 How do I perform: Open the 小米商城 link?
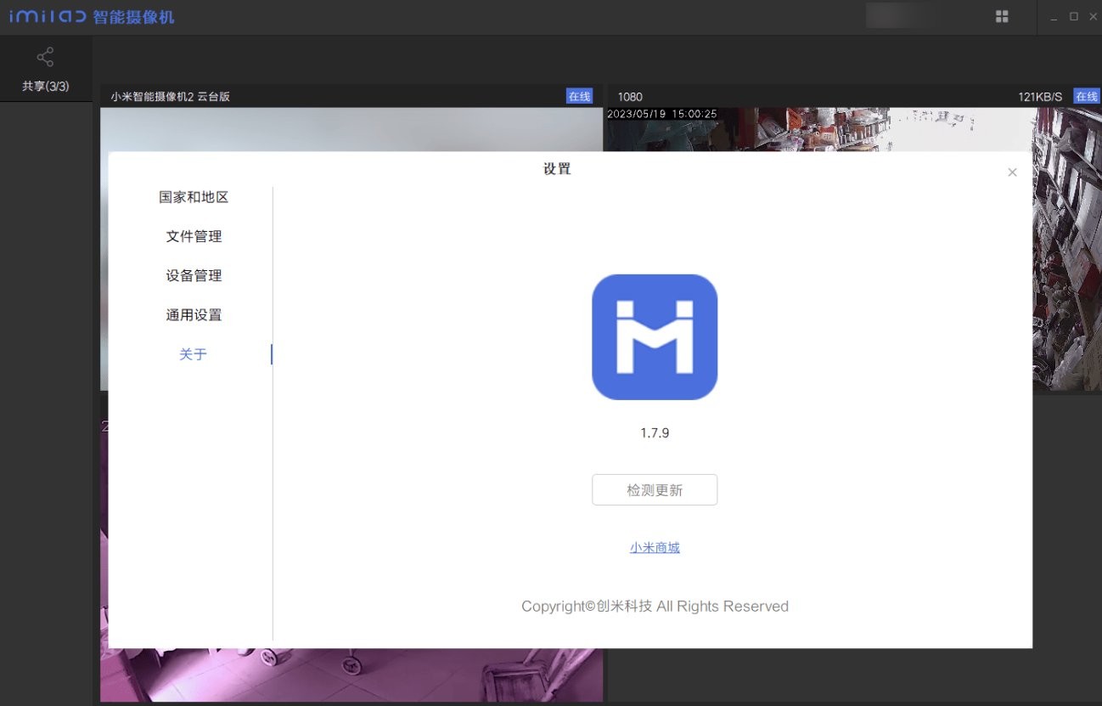click(655, 547)
